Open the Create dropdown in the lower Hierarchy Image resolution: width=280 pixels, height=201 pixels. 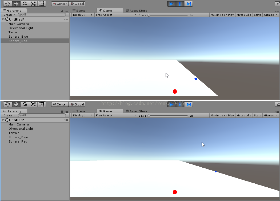[x=9, y=116]
